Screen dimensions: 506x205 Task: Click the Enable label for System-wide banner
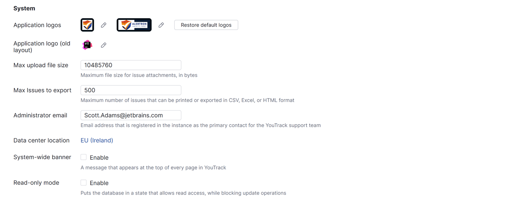[99, 157]
